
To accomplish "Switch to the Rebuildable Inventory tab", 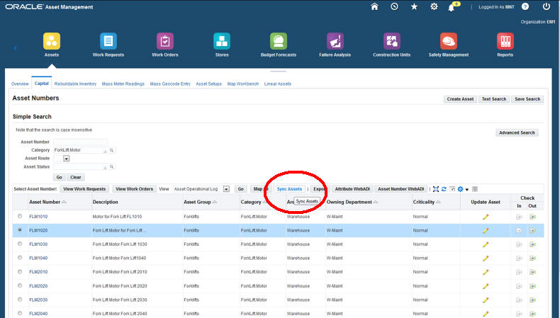I will tap(75, 84).
